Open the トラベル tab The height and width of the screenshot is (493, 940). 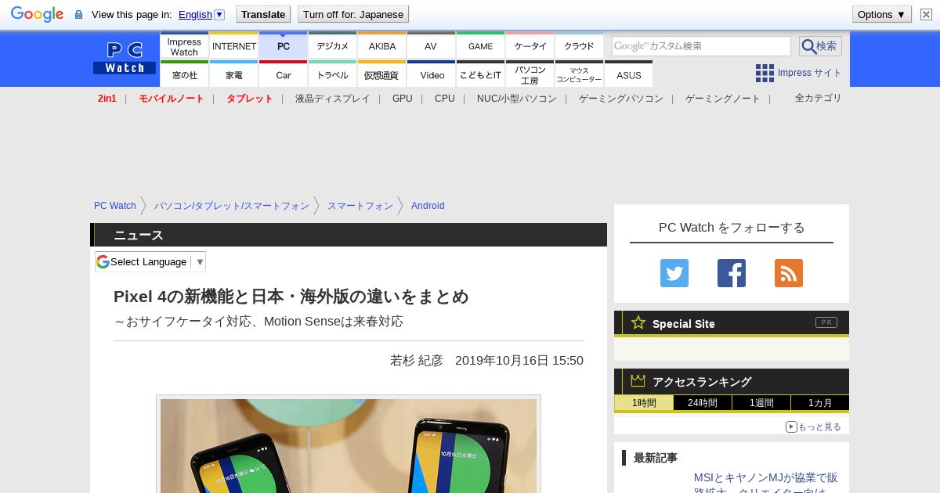333,74
